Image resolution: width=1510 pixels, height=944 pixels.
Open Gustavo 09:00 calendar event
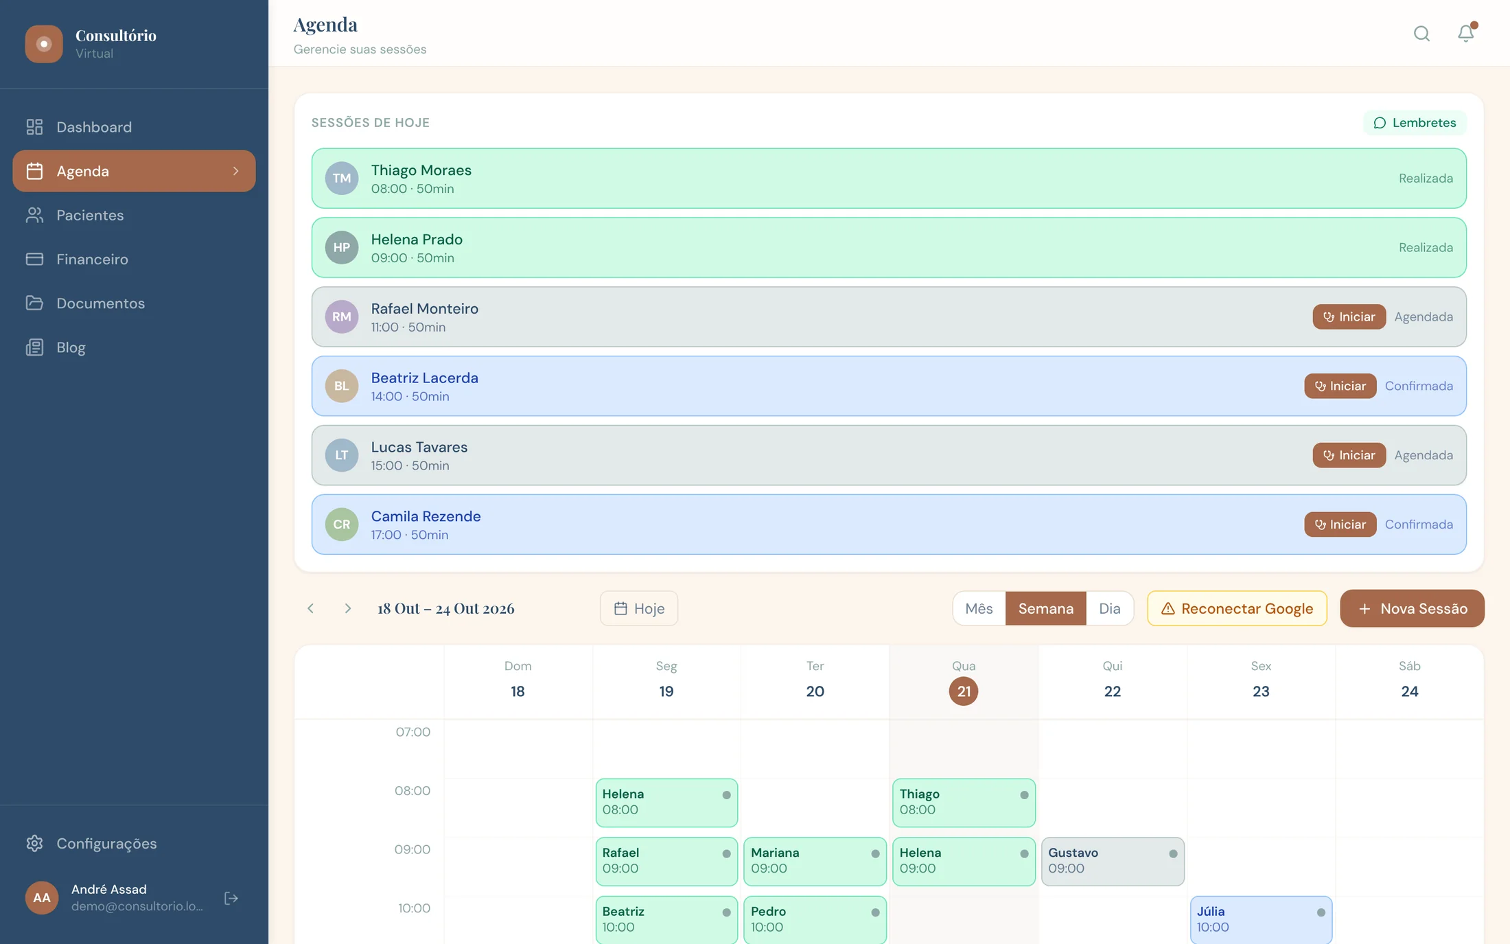point(1113,861)
